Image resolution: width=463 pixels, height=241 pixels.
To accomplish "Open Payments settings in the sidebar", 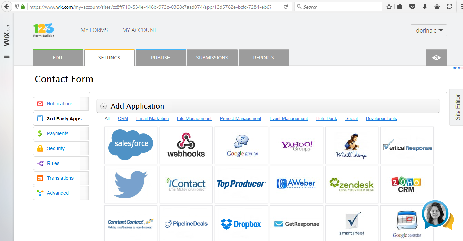I will 61,133.
